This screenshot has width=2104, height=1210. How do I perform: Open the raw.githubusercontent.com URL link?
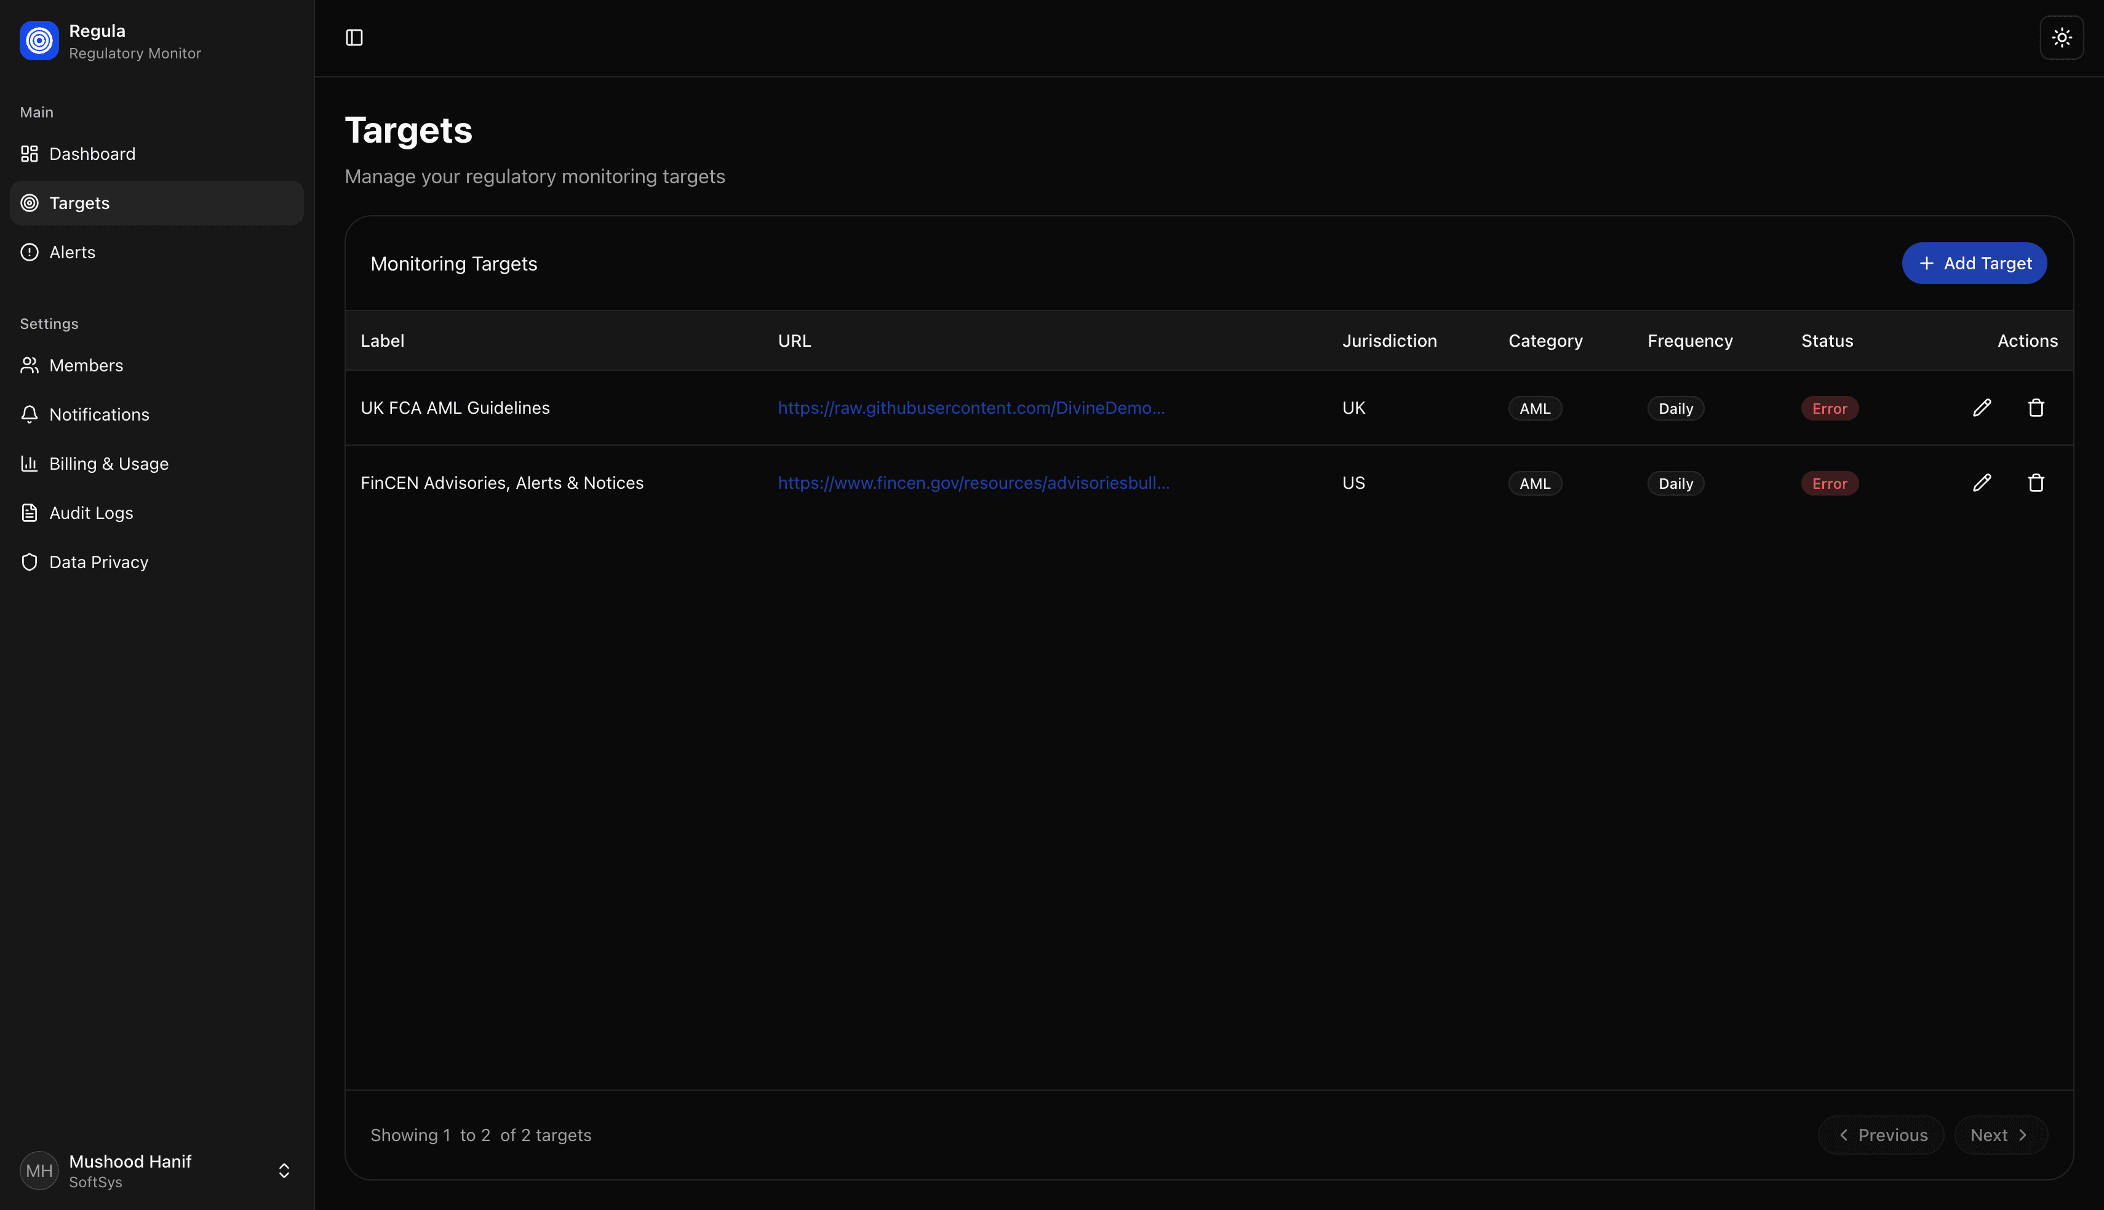[x=970, y=408]
